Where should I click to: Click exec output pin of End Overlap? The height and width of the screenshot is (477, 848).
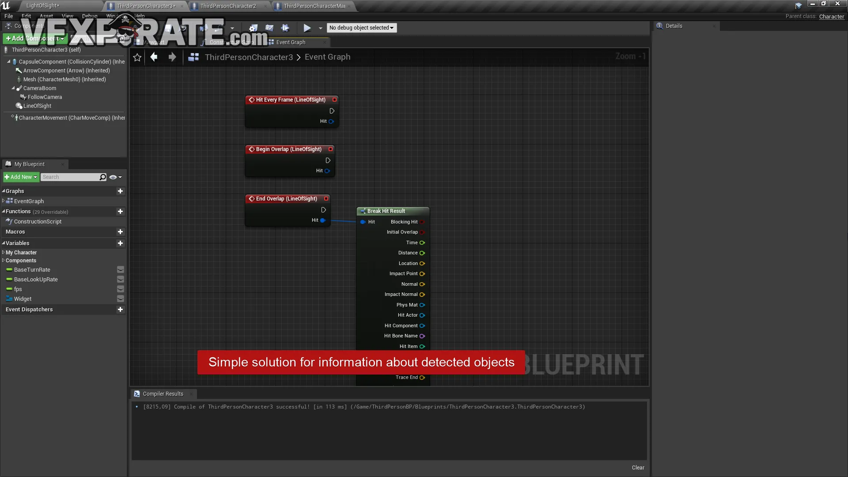[x=323, y=210]
